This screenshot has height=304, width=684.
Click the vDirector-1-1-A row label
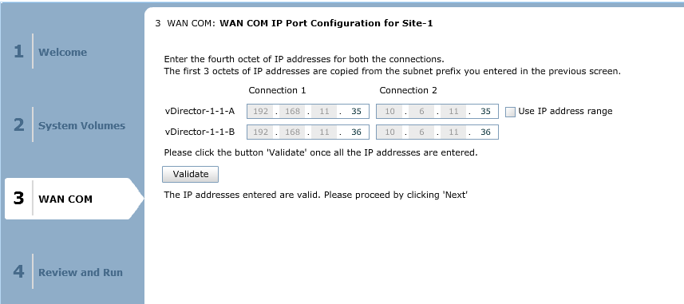tap(200, 111)
